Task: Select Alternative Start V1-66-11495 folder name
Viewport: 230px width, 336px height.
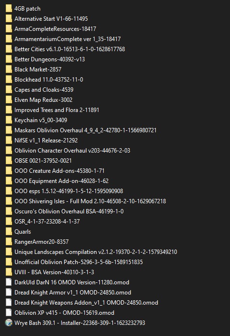Action: tap(51, 19)
